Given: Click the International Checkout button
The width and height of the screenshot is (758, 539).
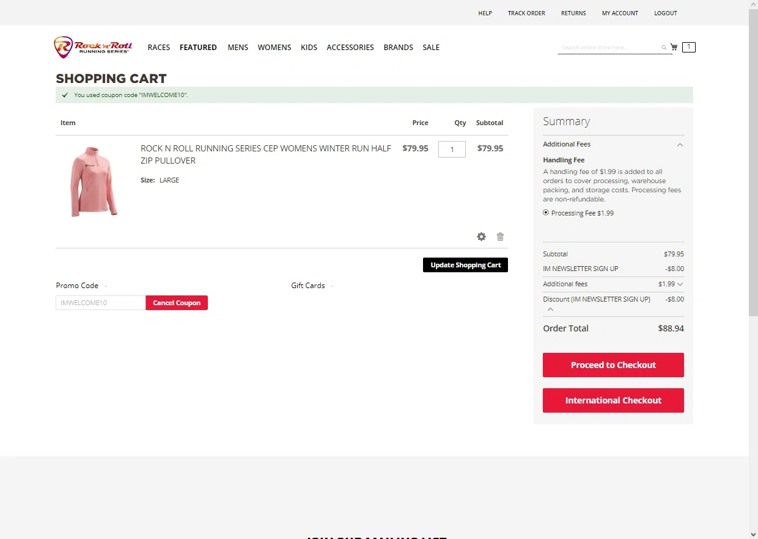Looking at the screenshot, I should tap(613, 400).
